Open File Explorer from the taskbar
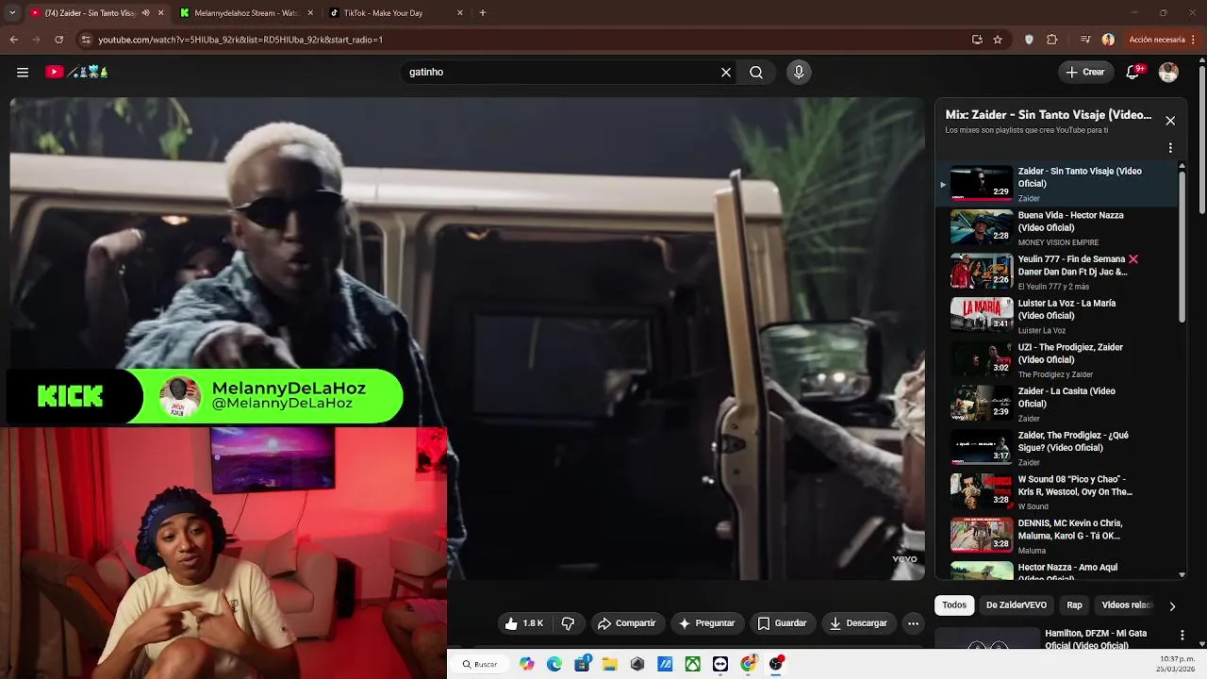Image resolution: width=1207 pixels, height=679 pixels. coord(609,664)
